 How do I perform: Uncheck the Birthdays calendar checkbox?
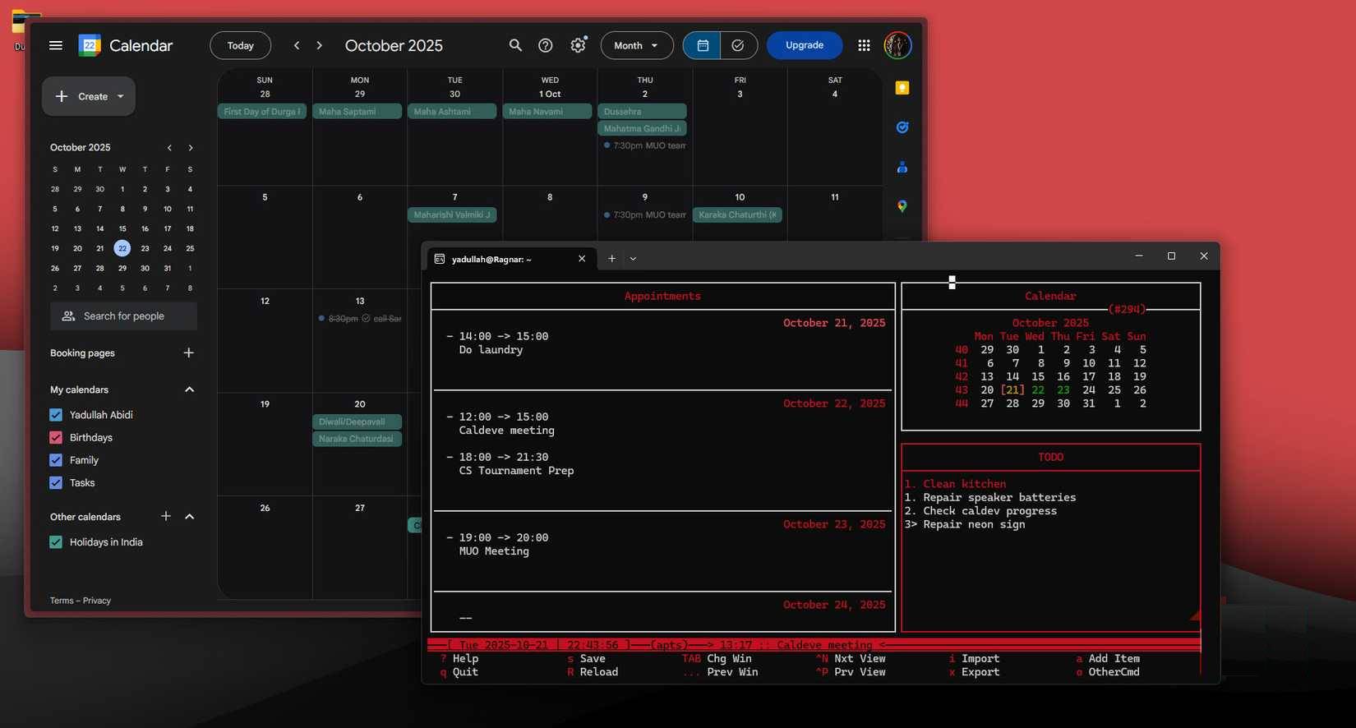(x=56, y=438)
